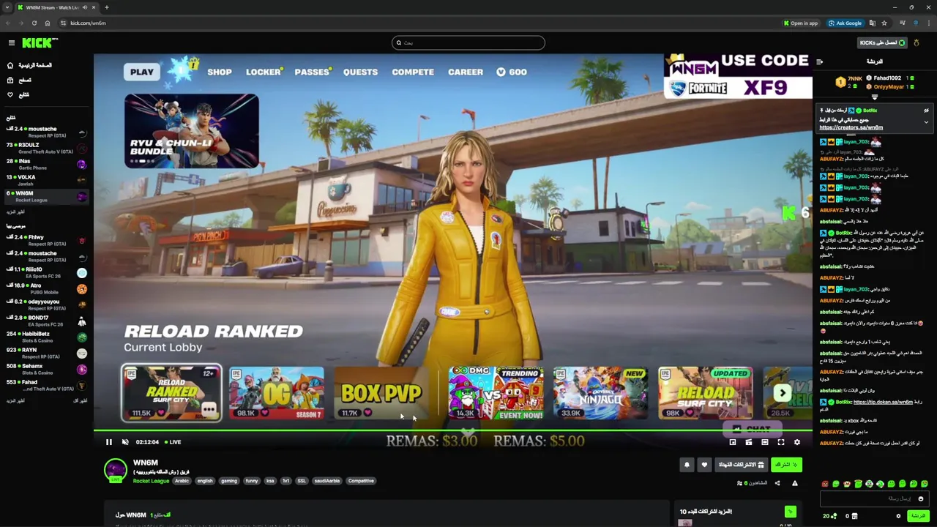Open the Fahad Grand Theft Auto channel
This screenshot has width=937, height=527.
point(46,385)
